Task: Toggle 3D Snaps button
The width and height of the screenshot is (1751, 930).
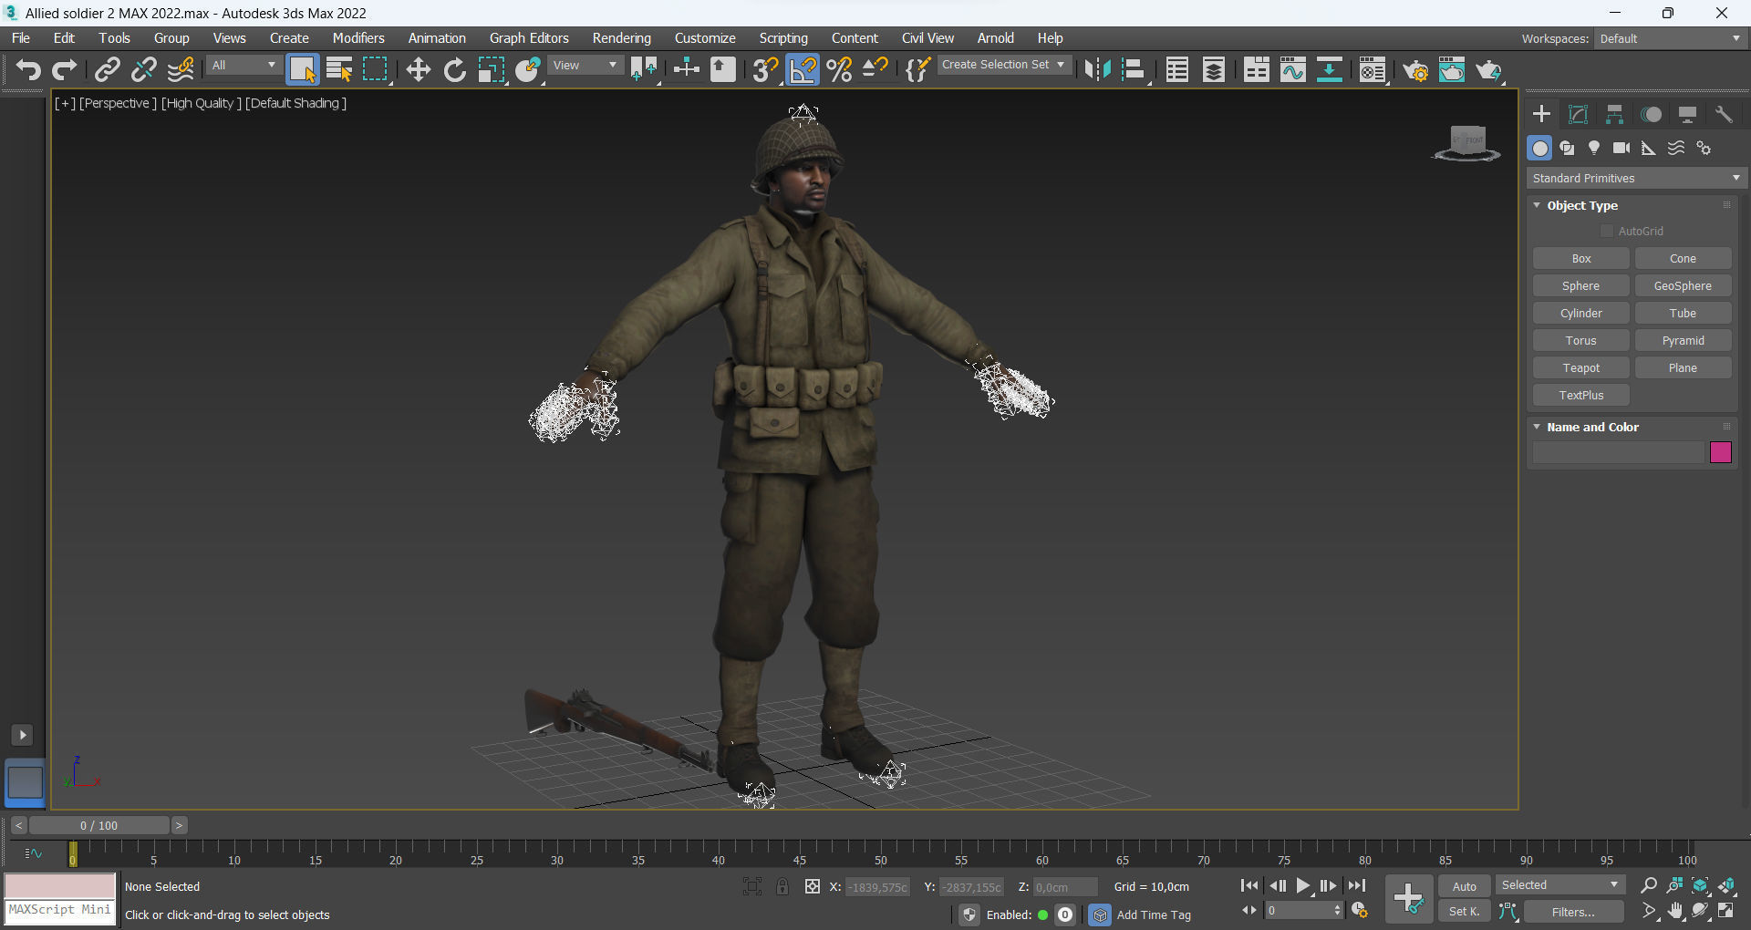Action: click(x=765, y=70)
